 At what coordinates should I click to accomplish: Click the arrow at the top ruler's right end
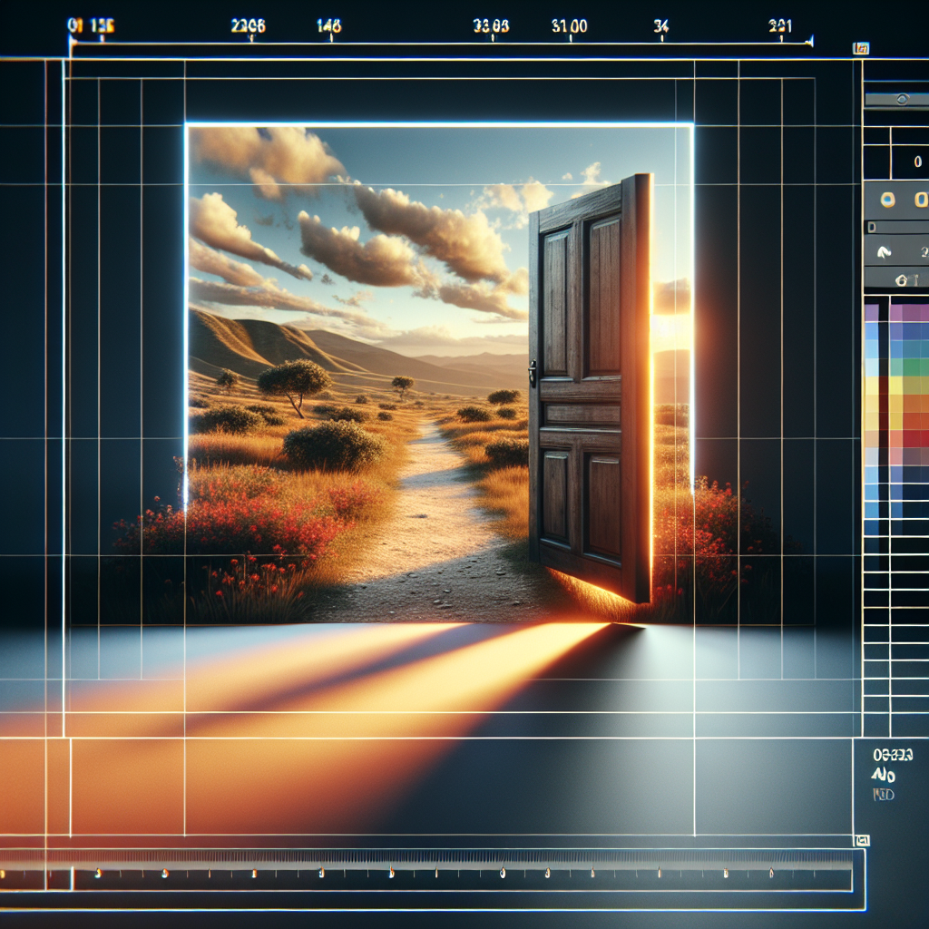pyautogui.click(x=809, y=41)
